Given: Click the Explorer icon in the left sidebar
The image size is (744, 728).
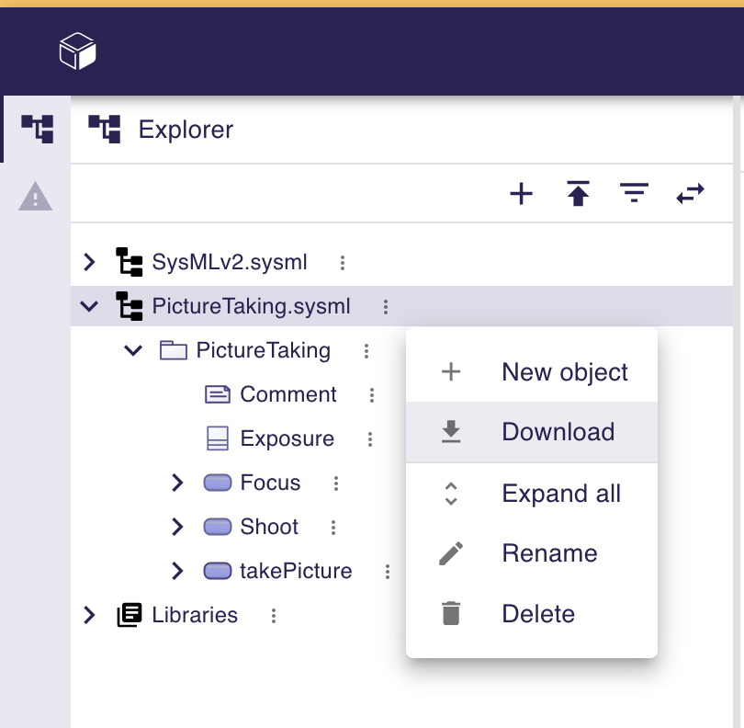Looking at the screenshot, I should (x=37, y=129).
